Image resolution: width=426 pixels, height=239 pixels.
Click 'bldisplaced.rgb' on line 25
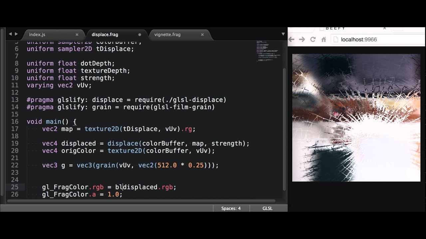coord(144,187)
